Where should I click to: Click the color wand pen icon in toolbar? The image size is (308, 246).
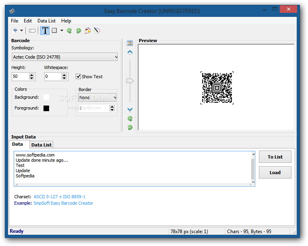click(97, 30)
